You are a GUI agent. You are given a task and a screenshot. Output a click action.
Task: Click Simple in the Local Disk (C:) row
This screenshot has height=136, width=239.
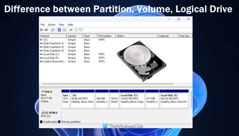72,54
